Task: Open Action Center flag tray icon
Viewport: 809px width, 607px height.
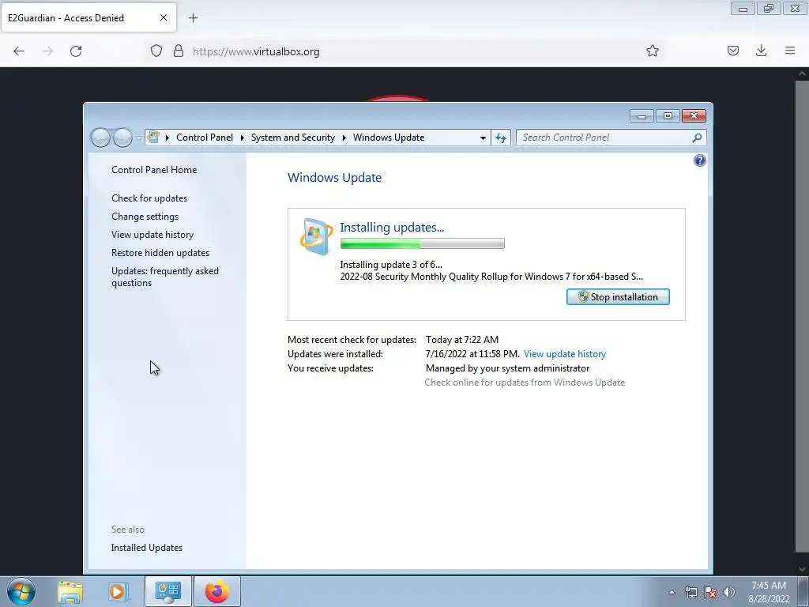Action: (710, 593)
